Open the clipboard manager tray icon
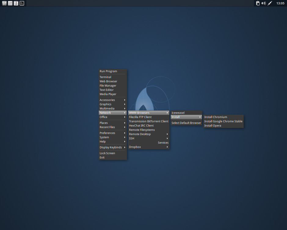Viewport: 287px width, 230px height. pyautogui.click(x=258, y=3)
